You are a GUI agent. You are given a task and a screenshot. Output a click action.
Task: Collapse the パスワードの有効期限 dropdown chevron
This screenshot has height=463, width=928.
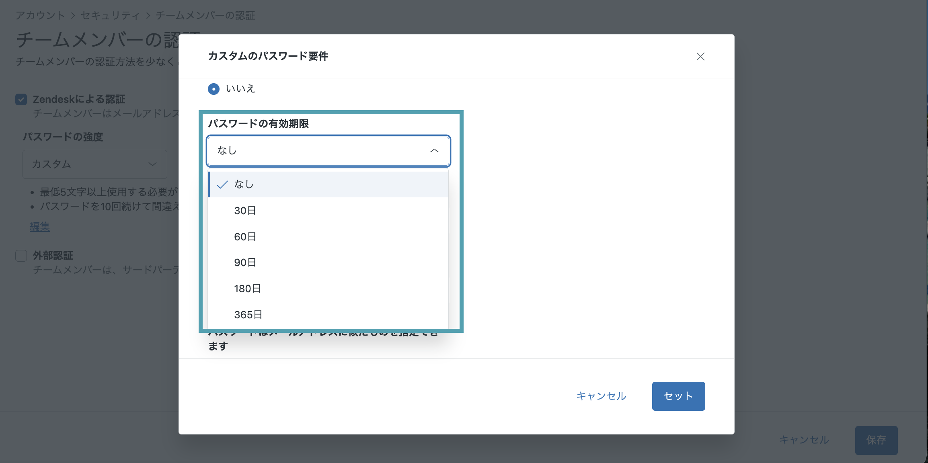coord(434,151)
